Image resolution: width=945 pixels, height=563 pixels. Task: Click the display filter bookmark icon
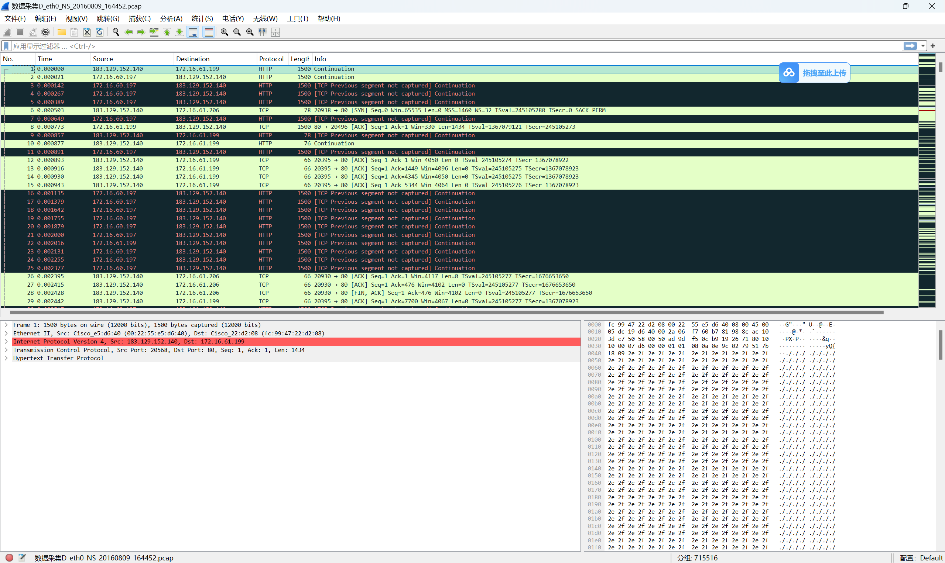pos(6,46)
